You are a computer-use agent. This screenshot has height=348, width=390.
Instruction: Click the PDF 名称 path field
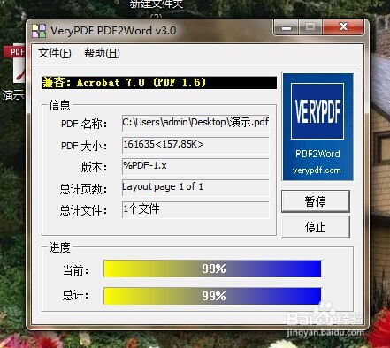195,123
